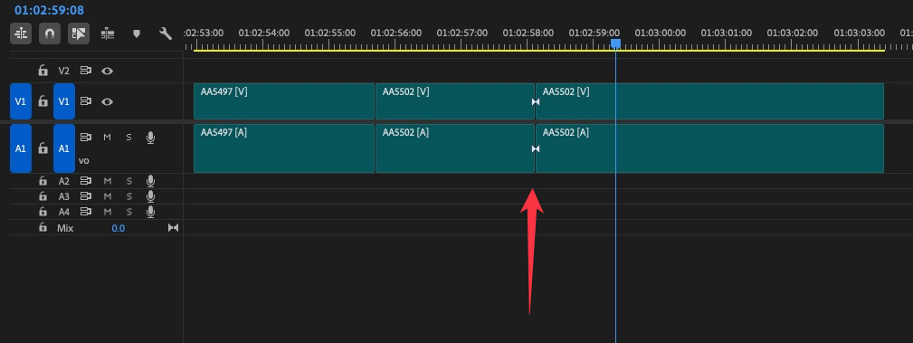Enable voice-over record on A3
Screen dimensions: 913x343
[x=150, y=196]
